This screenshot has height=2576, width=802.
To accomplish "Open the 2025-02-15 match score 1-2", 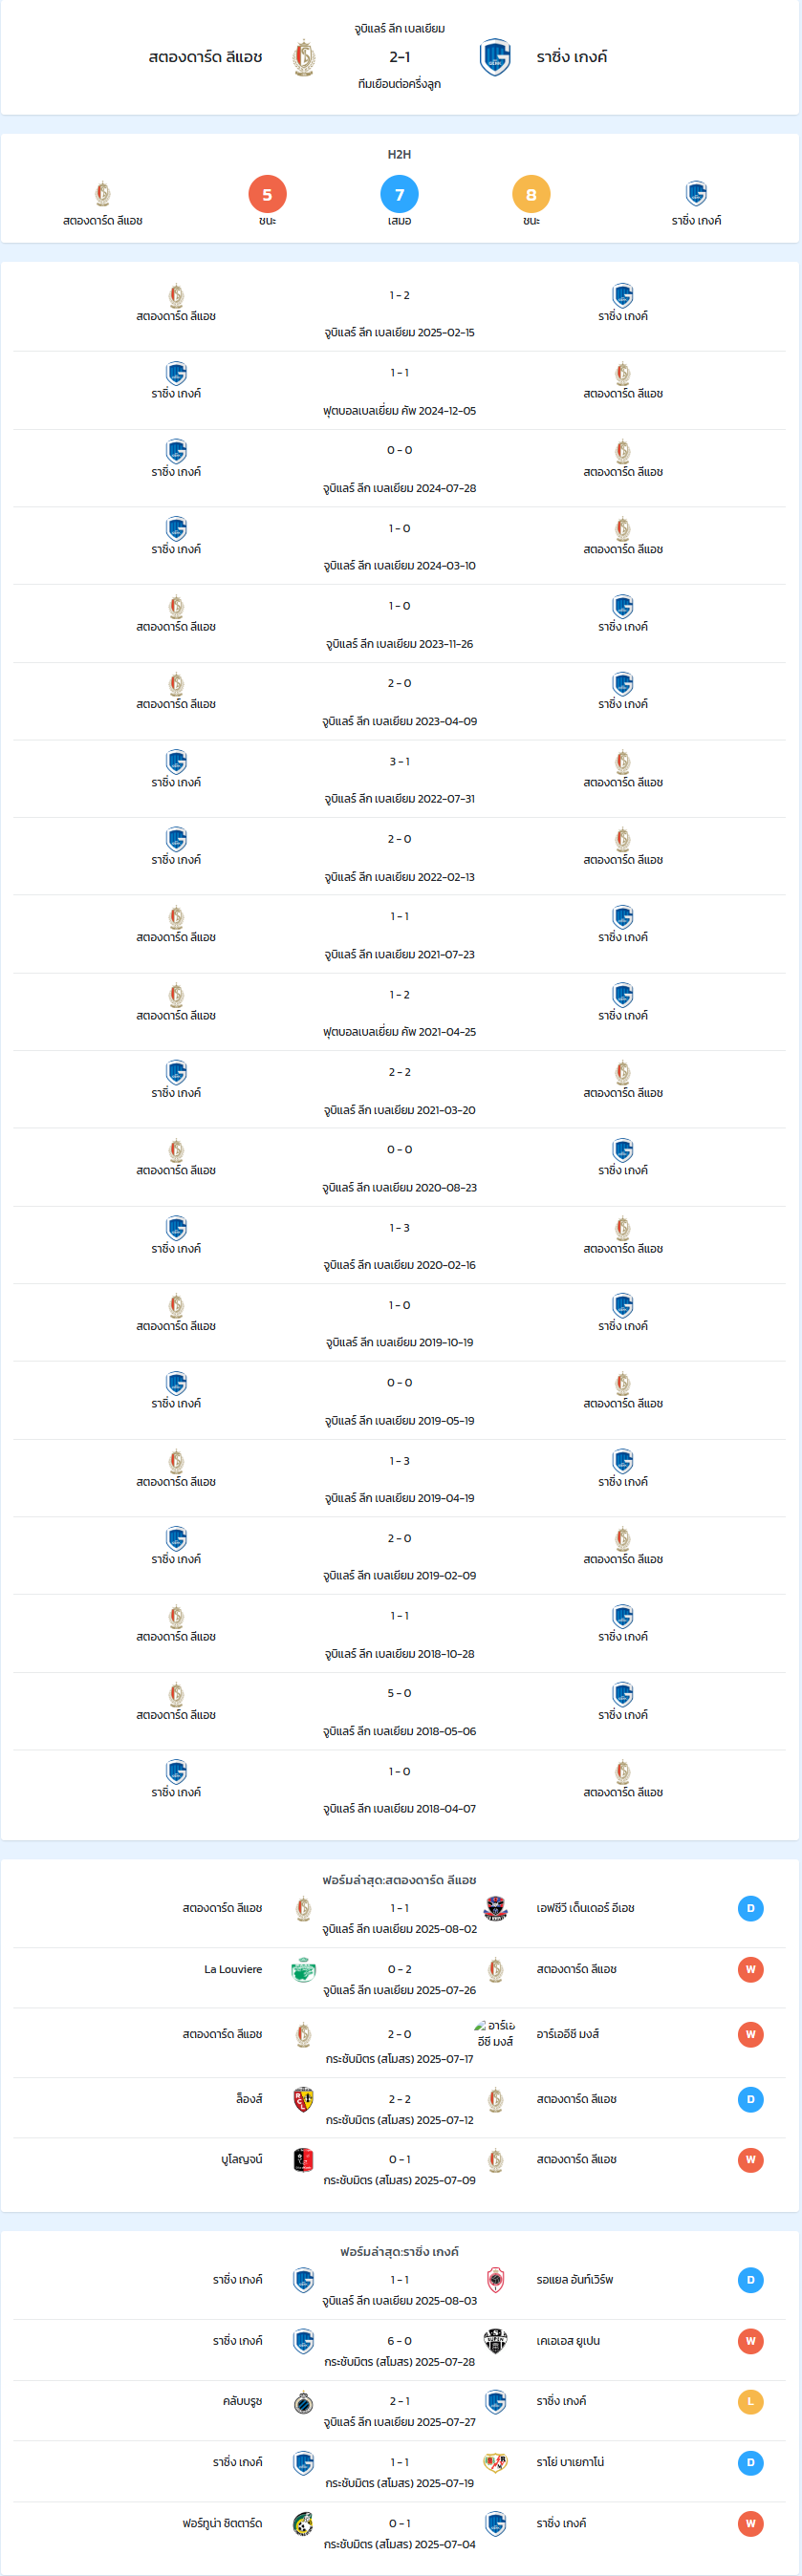I will 399,296.
